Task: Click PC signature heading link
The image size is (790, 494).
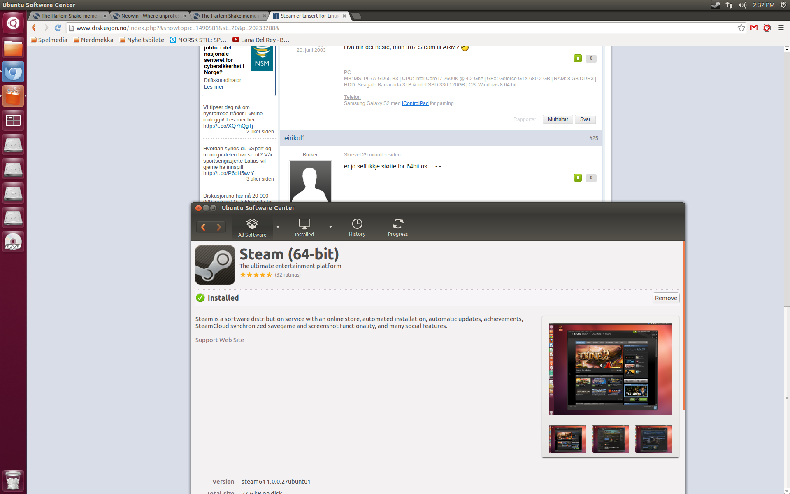Action: [x=347, y=72]
